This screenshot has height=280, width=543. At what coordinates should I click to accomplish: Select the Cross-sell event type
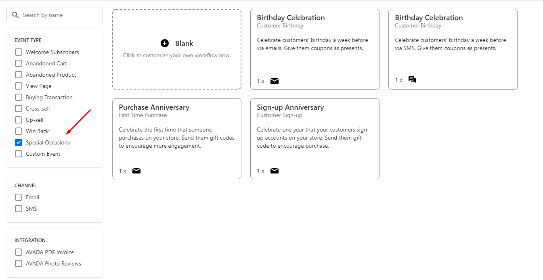[19, 109]
